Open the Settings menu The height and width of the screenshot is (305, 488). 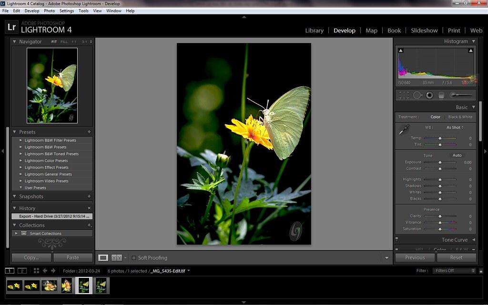click(67, 10)
